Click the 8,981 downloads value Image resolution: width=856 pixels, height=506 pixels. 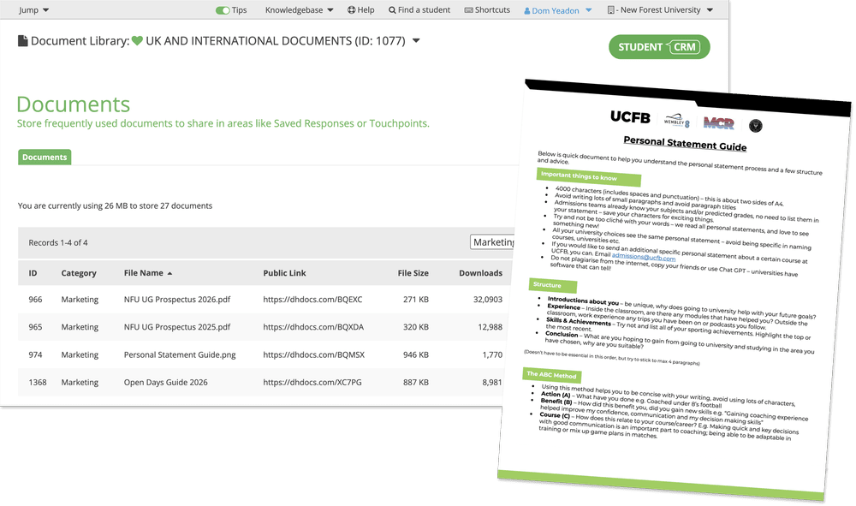(x=492, y=382)
